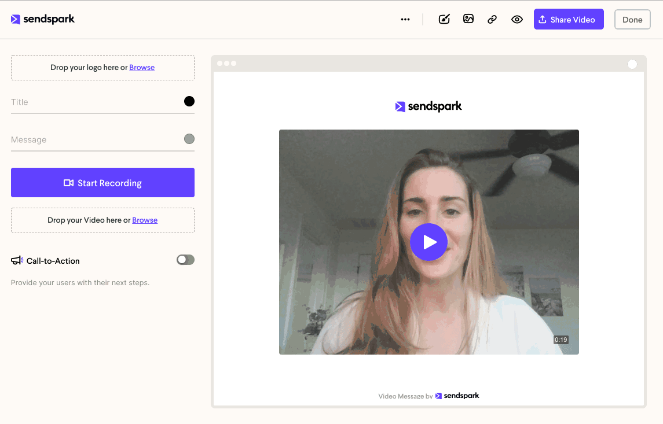
Task: Open the three-dot more options menu
Action: click(405, 20)
